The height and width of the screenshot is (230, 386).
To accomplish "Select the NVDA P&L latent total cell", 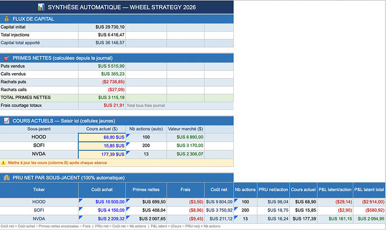I will click(x=369, y=219).
